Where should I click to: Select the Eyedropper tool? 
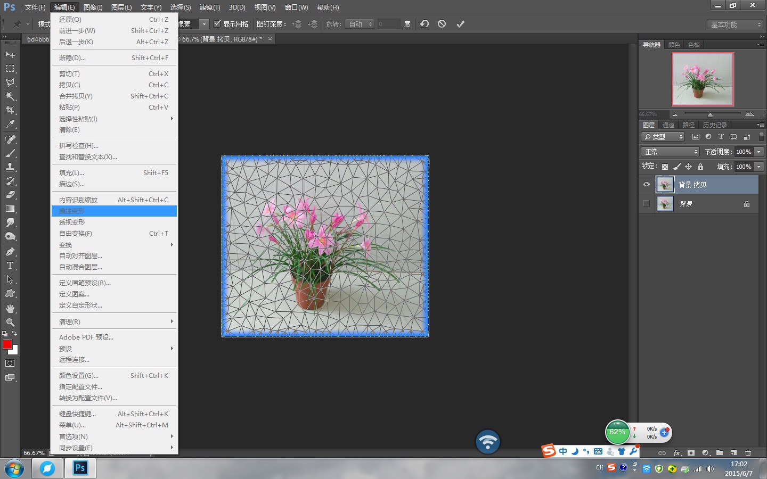tap(10, 125)
